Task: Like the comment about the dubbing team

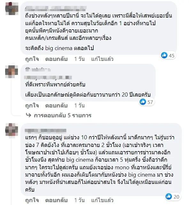Action: (x=32, y=105)
